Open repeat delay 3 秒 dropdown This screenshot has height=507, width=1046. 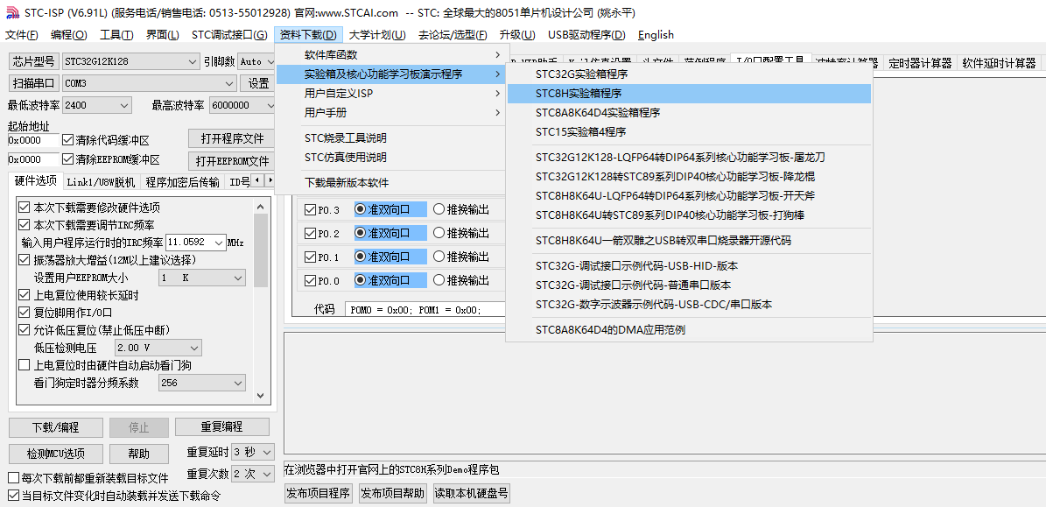point(253,453)
